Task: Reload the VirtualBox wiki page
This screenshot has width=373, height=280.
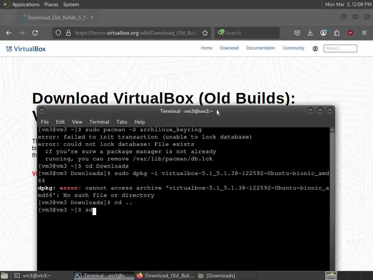Action: pos(35,33)
